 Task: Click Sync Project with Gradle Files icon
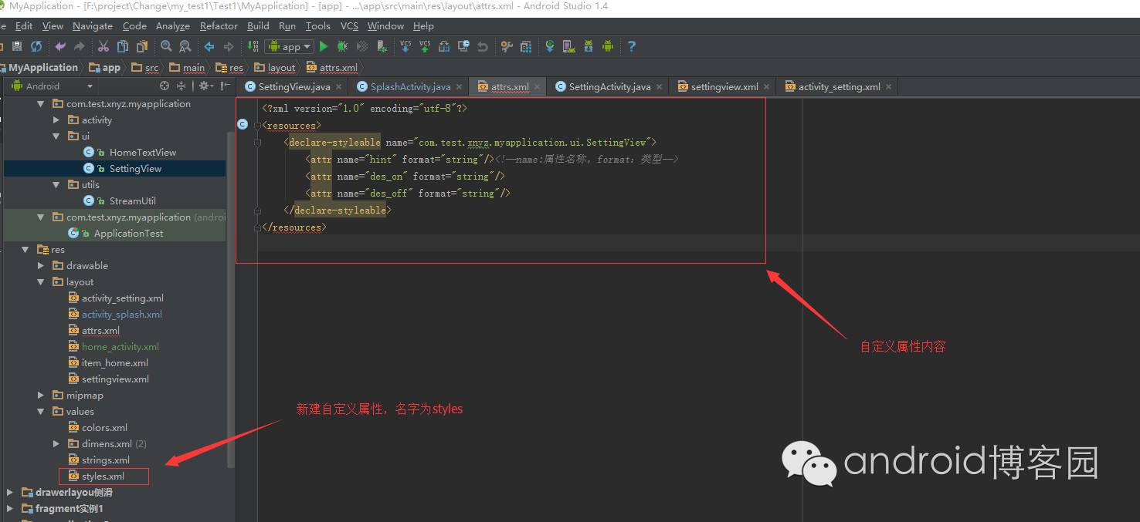[x=549, y=46]
